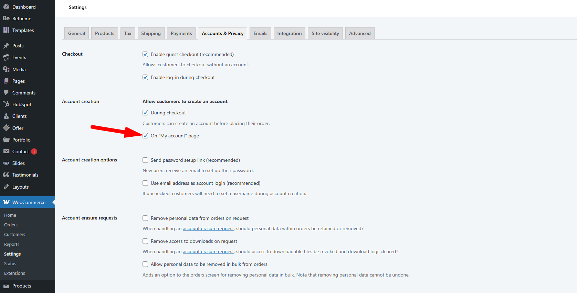Click the Posts pushpin icon
The width and height of the screenshot is (577, 293).
click(x=6, y=46)
